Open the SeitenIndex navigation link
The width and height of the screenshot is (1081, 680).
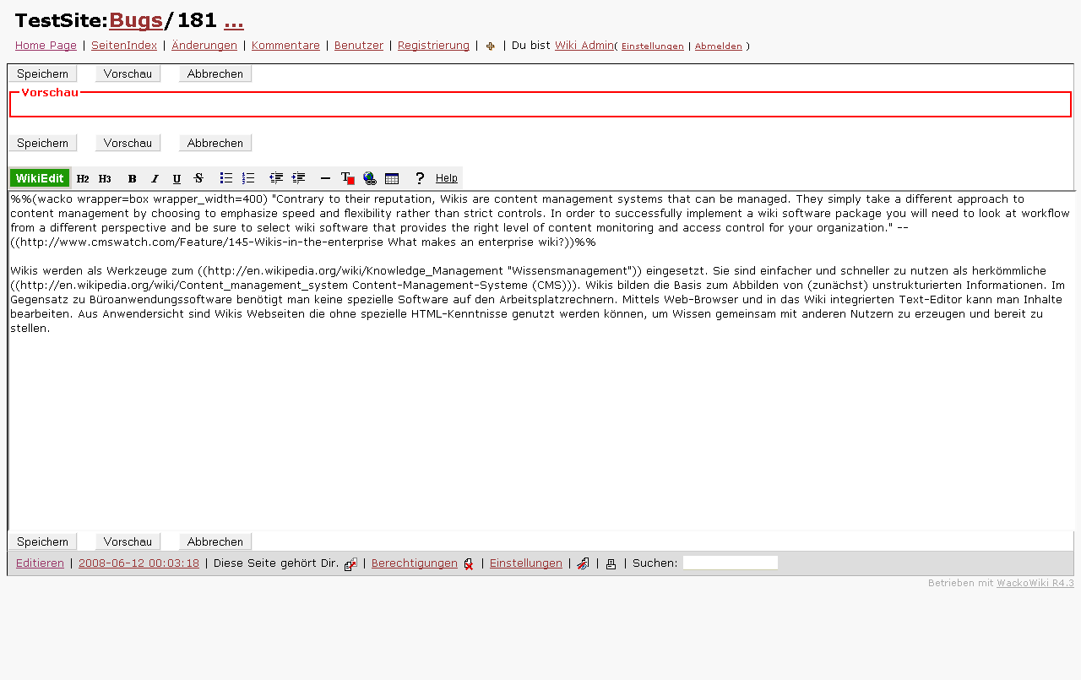point(124,46)
